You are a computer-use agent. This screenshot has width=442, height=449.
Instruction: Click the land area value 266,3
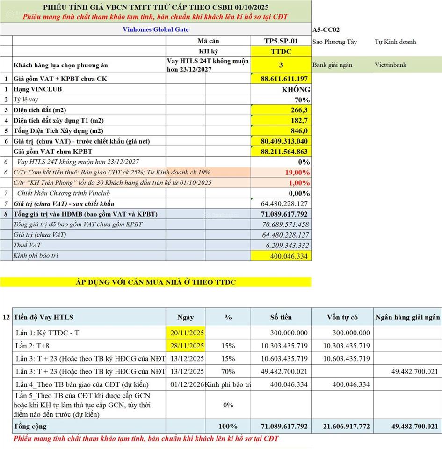[x=281, y=110]
